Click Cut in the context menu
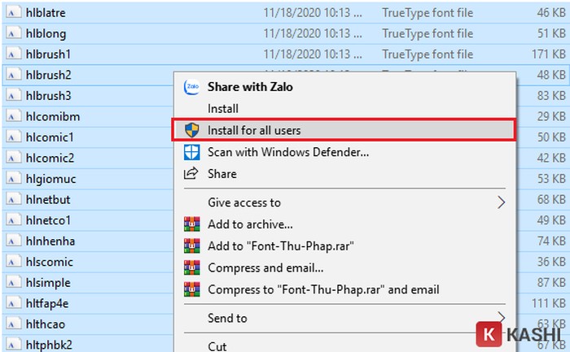570x352 pixels. click(x=217, y=345)
